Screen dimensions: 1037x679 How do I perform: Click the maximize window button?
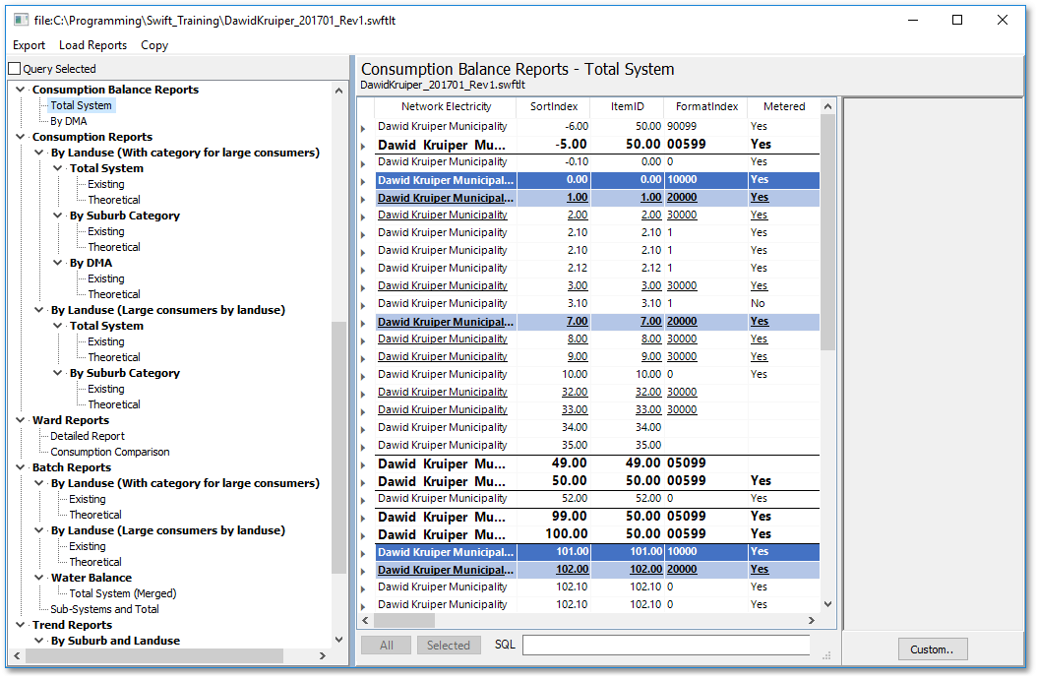[x=957, y=20]
